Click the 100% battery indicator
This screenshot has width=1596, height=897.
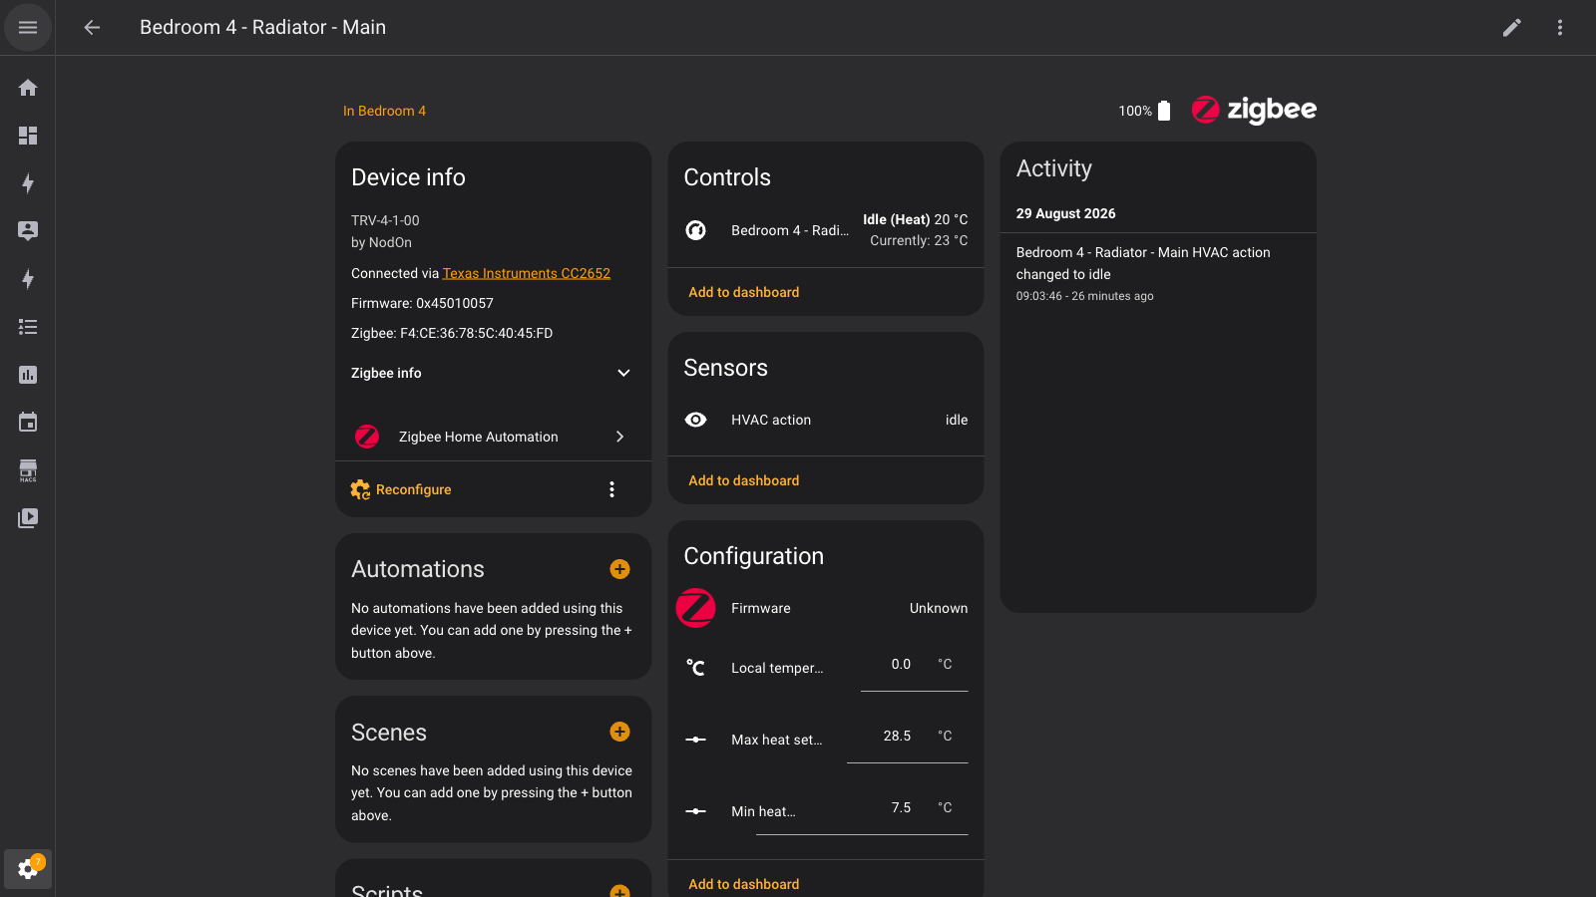[1144, 111]
